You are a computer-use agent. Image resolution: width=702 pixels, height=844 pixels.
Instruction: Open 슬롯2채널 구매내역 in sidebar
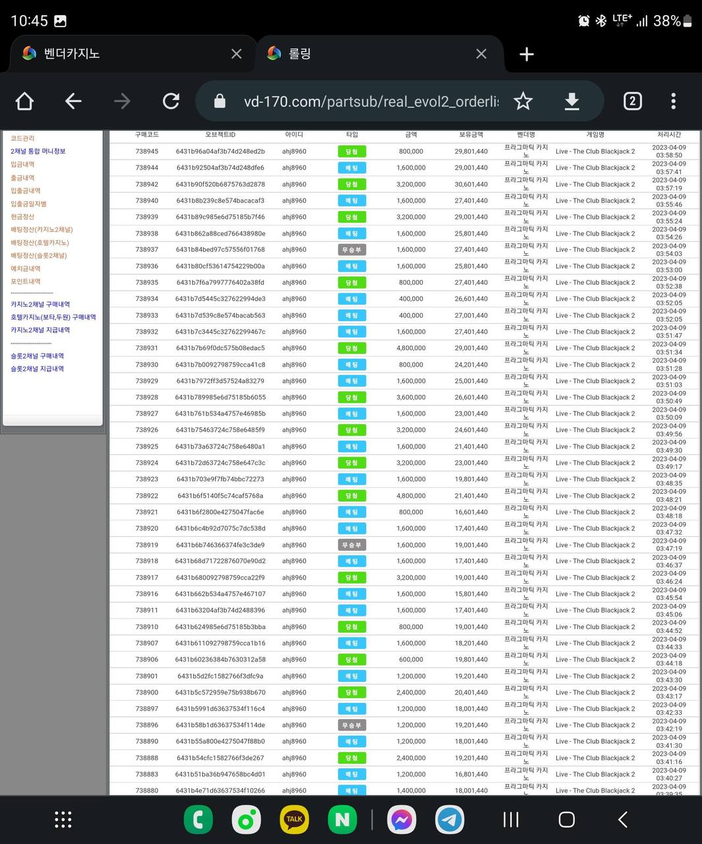[x=38, y=356]
